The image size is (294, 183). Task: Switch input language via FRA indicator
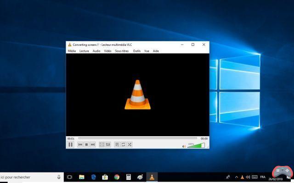pos(263,177)
